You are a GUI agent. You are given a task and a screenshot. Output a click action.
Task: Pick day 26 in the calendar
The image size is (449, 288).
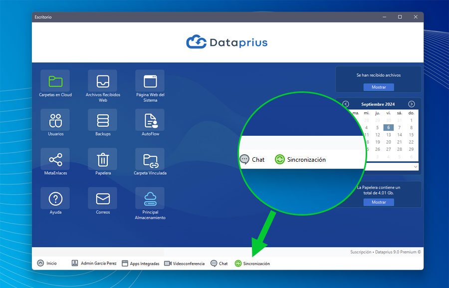coord(378,149)
